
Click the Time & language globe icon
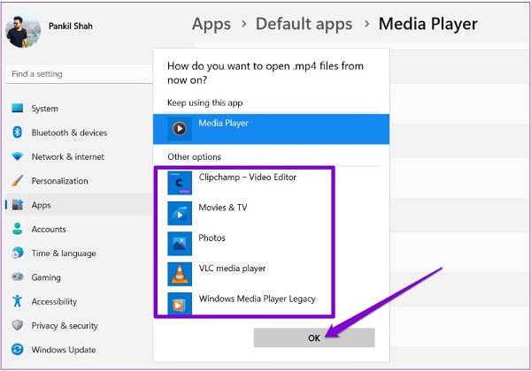(18, 253)
